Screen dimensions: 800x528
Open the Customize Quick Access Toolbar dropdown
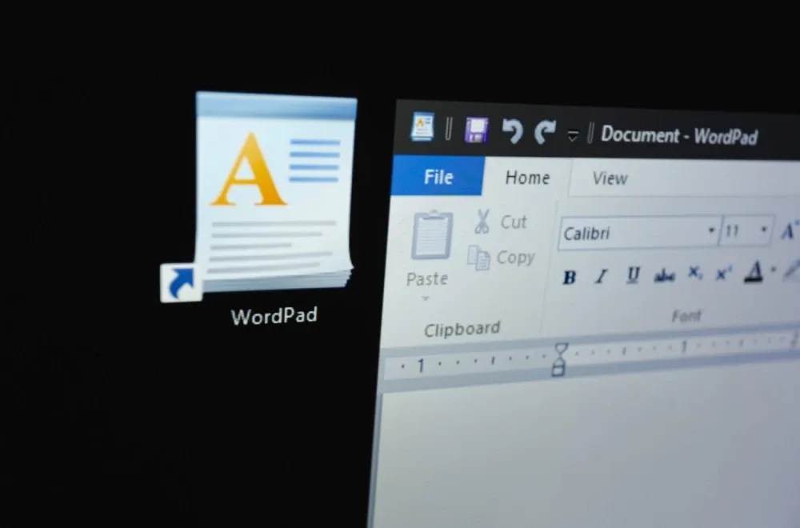pyautogui.click(x=573, y=136)
